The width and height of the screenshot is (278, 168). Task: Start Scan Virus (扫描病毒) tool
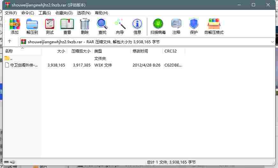[x=158, y=26]
